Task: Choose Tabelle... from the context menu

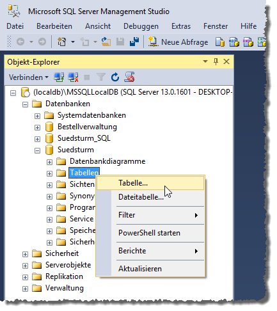Action: [150, 183]
